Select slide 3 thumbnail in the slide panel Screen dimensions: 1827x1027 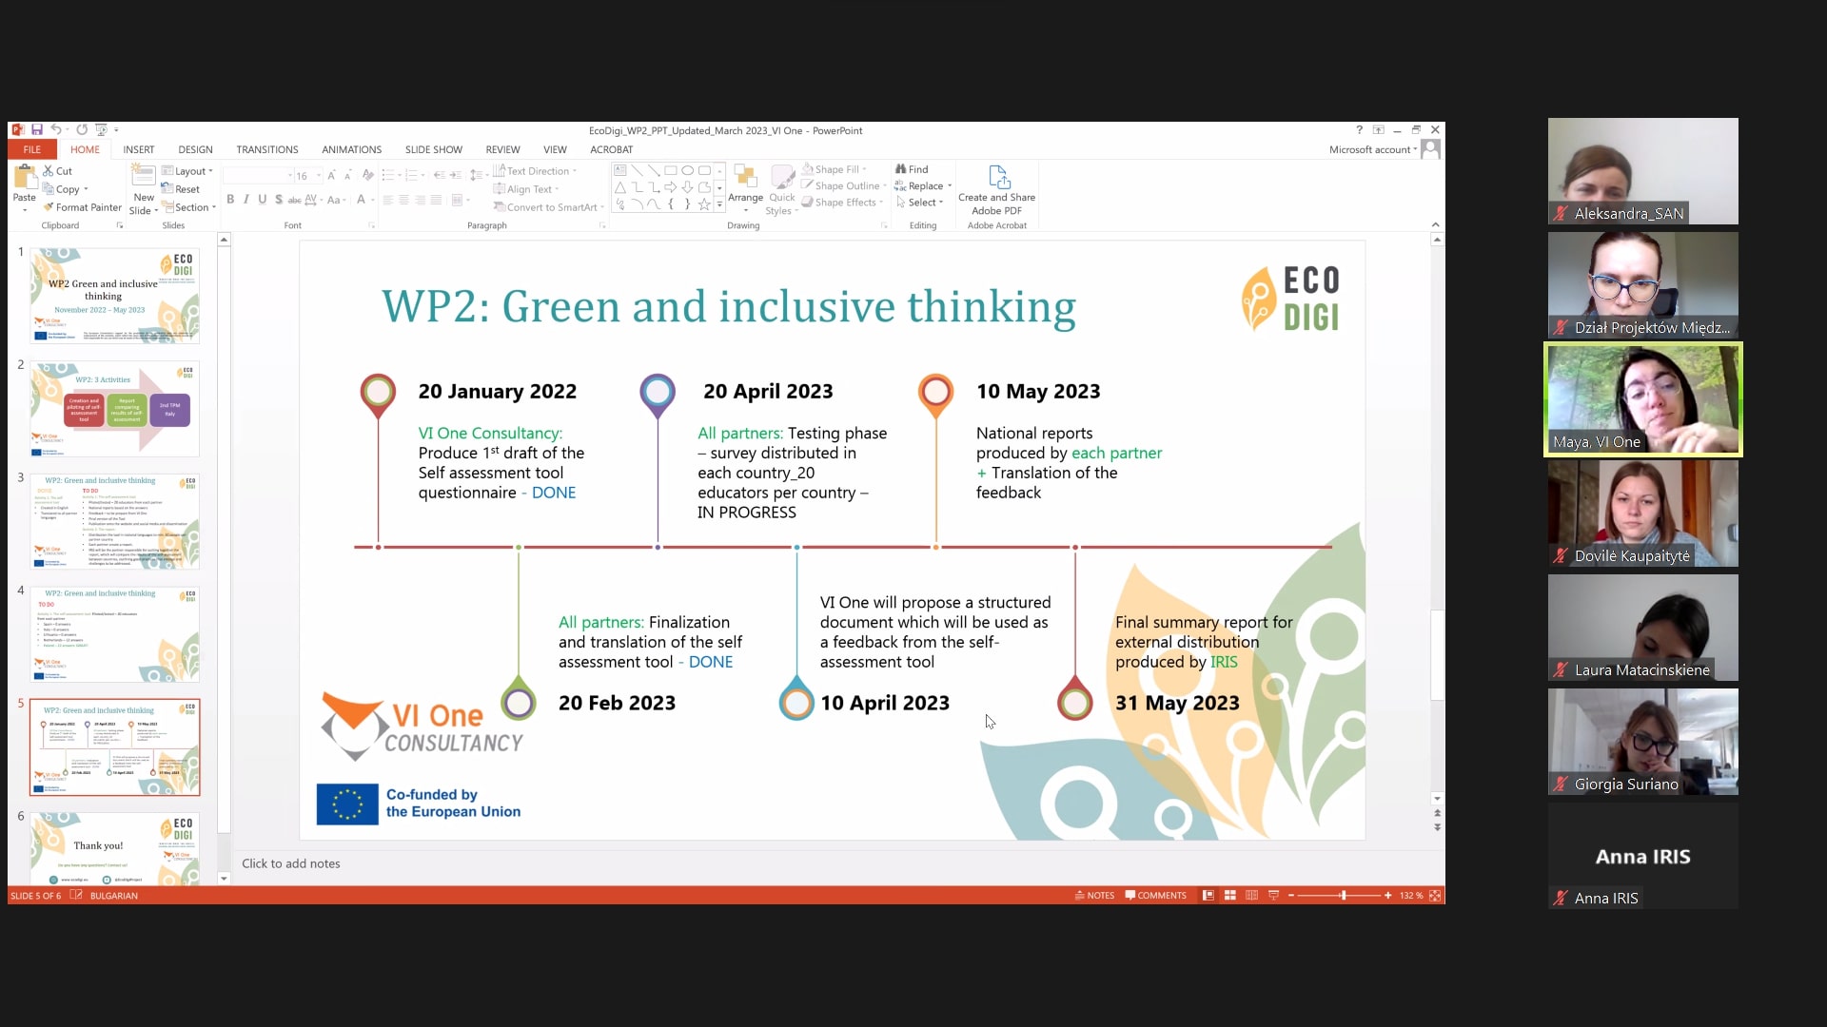pyautogui.click(x=114, y=522)
